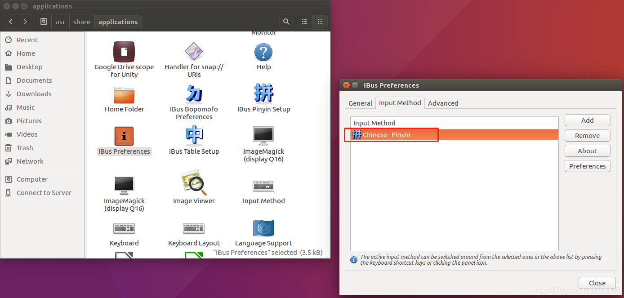Open the Google Drive scope for Unity icon

[124, 52]
